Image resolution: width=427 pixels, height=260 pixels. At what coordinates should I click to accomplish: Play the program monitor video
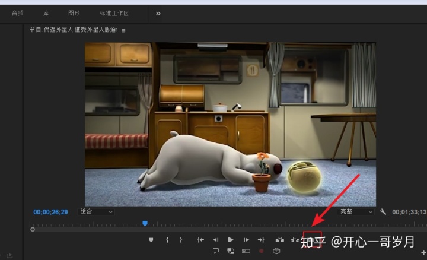point(231,240)
